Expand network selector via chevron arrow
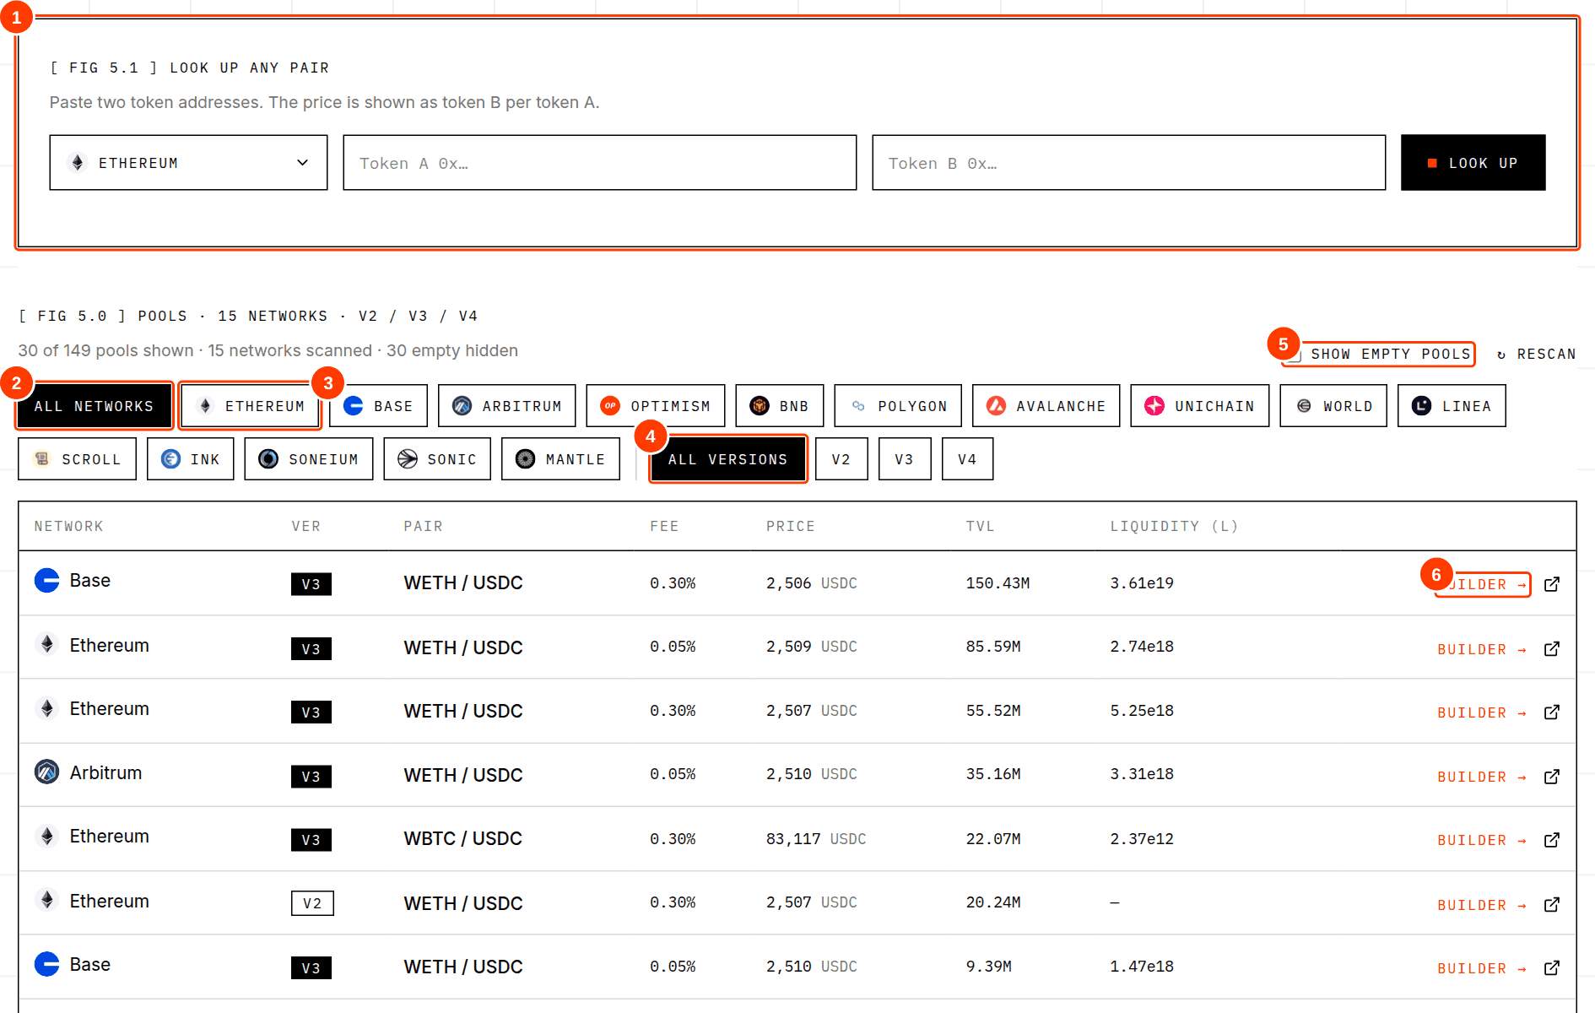1595x1013 pixels. click(302, 163)
